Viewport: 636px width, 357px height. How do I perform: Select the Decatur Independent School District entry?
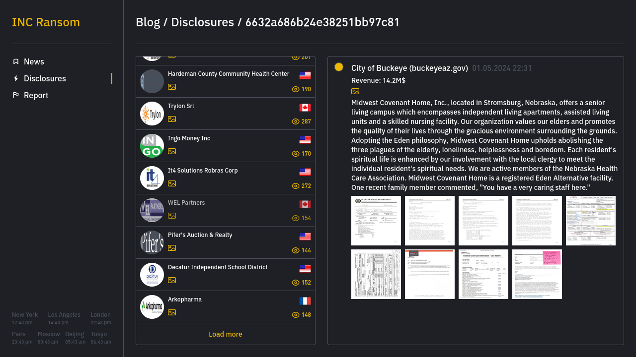point(218,267)
